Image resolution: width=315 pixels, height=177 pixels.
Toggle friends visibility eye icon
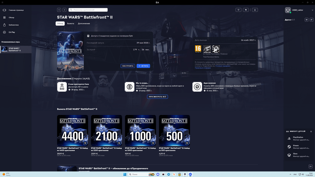[306, 20]
